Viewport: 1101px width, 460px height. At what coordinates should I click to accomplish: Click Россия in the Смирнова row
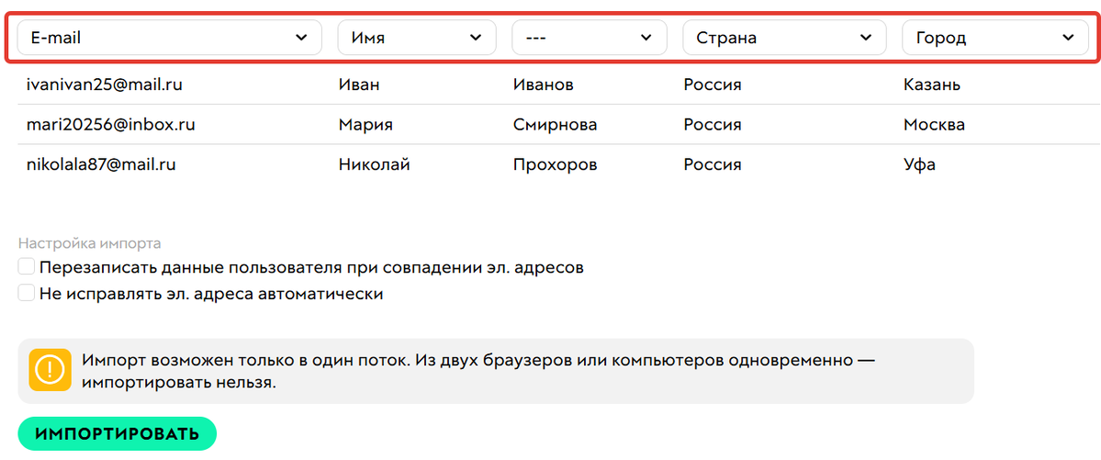pos(713,125)
